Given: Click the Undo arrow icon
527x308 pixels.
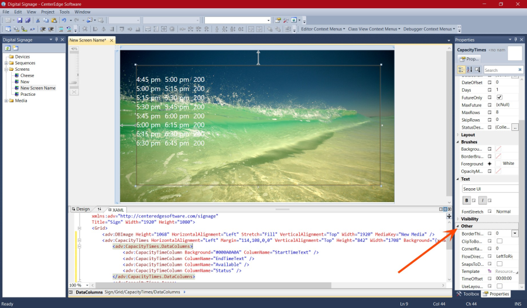Looking at the screenshot, I should [63, 20].
